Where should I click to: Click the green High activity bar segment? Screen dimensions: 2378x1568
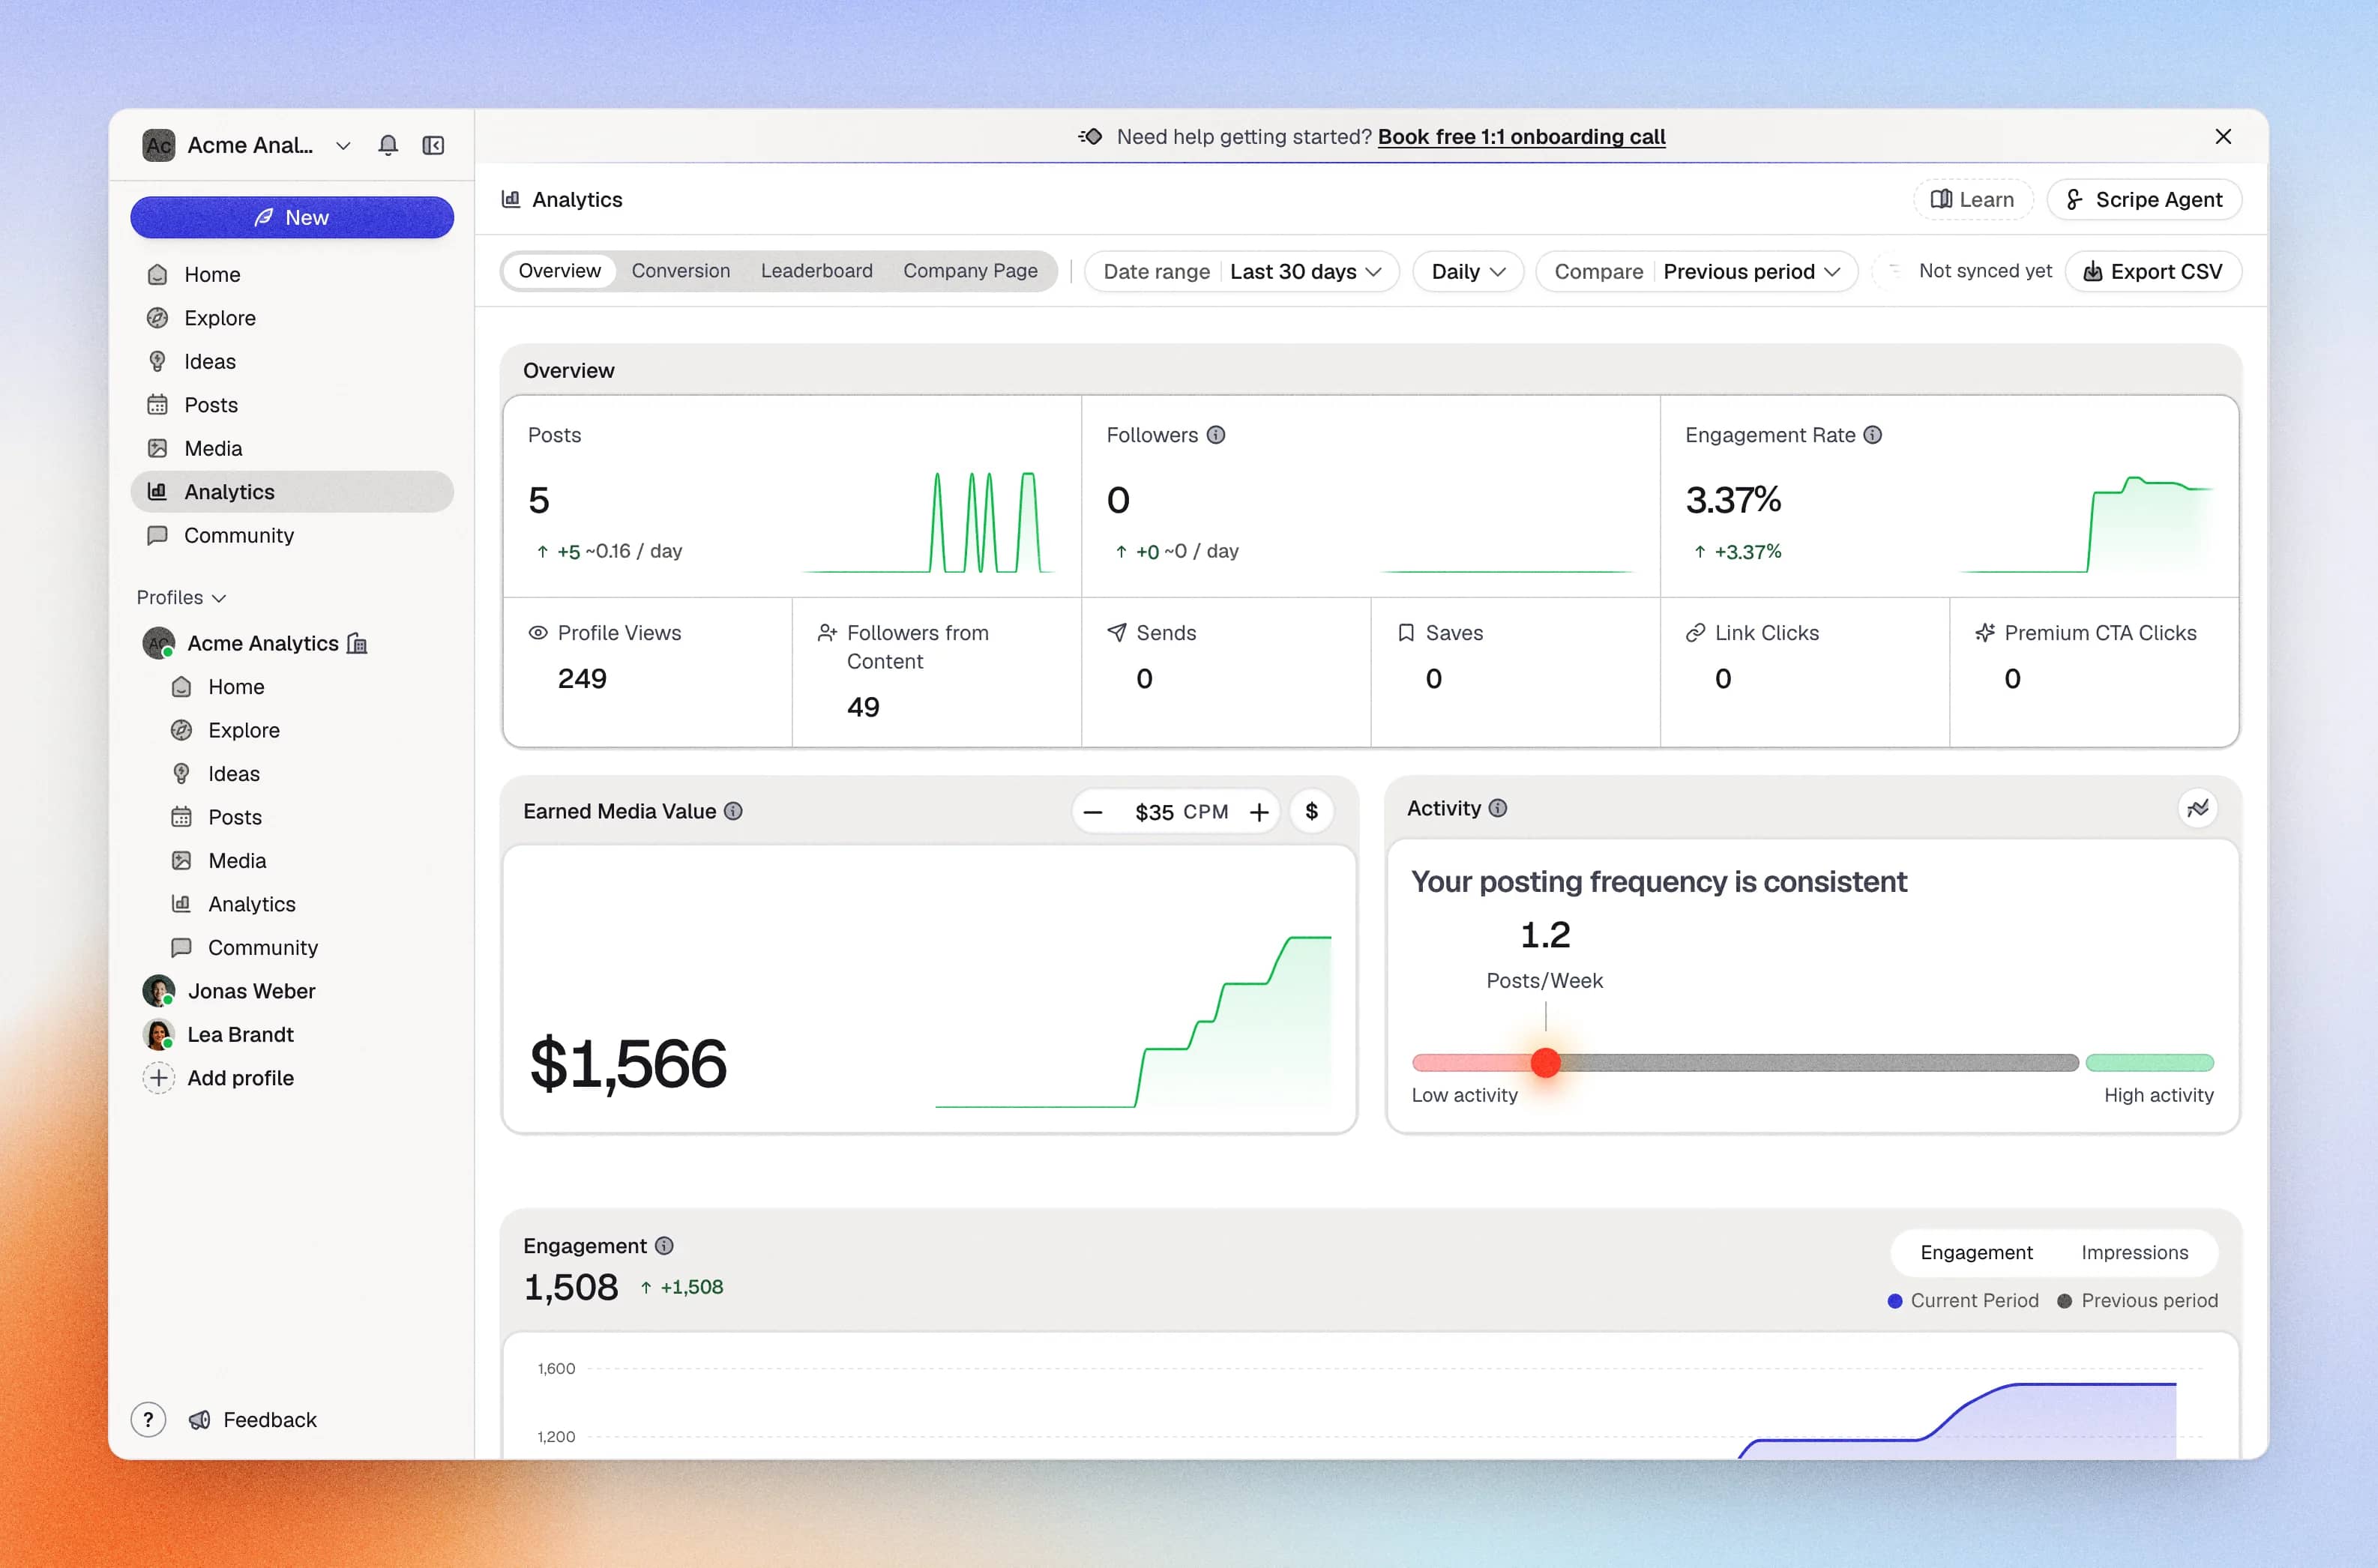(2149, 1062)
